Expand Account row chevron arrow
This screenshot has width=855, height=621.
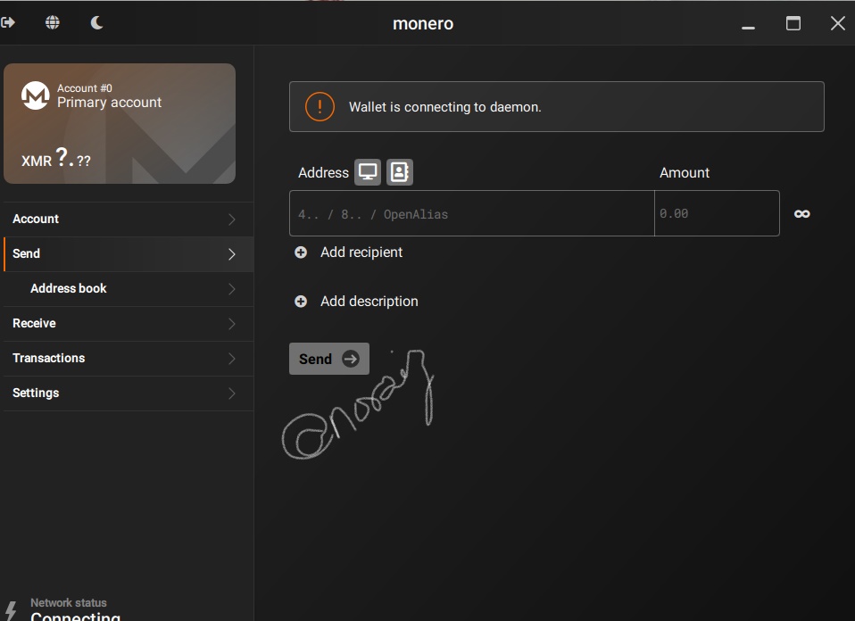point(232,219)
